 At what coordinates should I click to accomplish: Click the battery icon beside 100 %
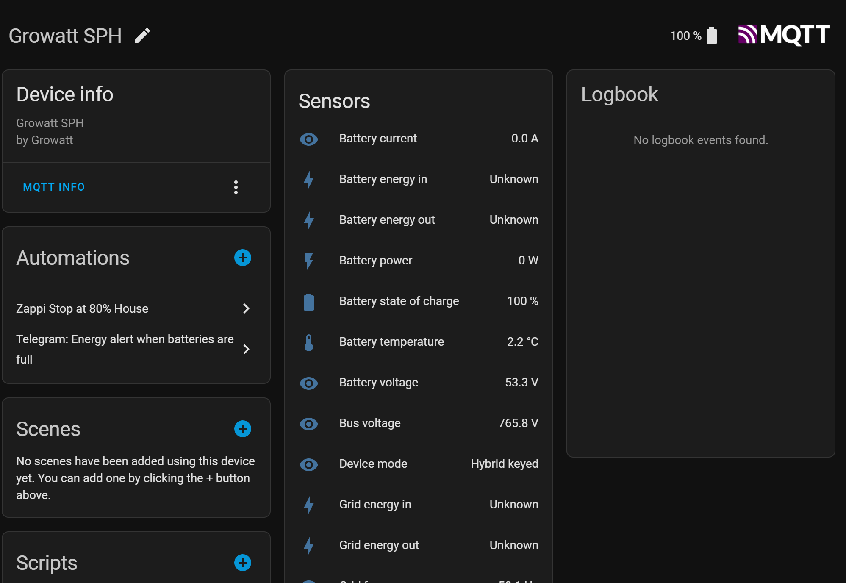[x=712, y=36]
